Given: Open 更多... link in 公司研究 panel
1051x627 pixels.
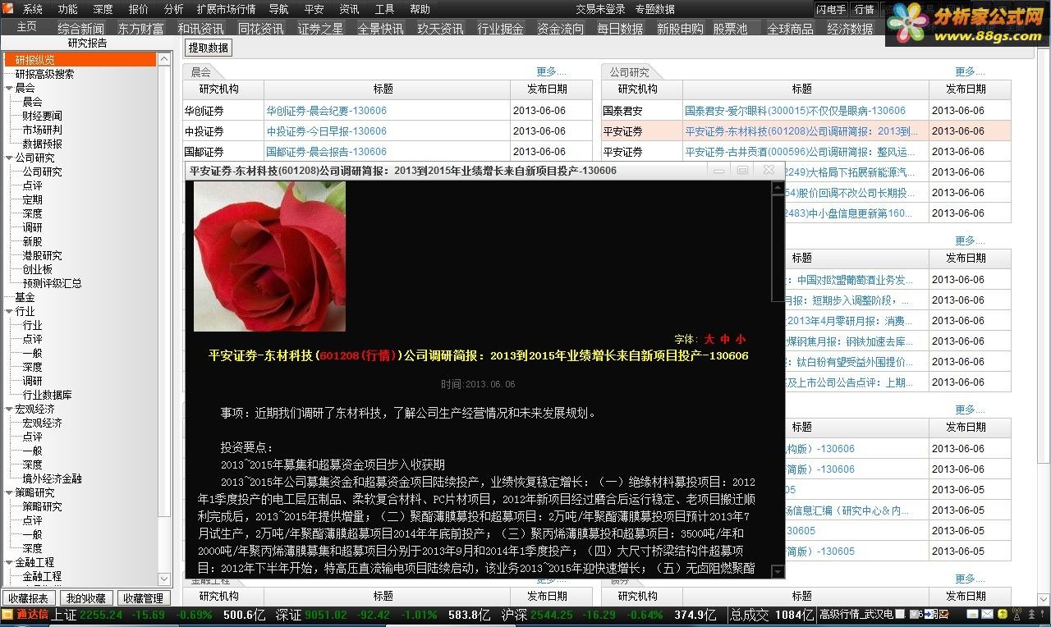Looking at the screenshot, I should pyautogui.click(x=970, y=71).
